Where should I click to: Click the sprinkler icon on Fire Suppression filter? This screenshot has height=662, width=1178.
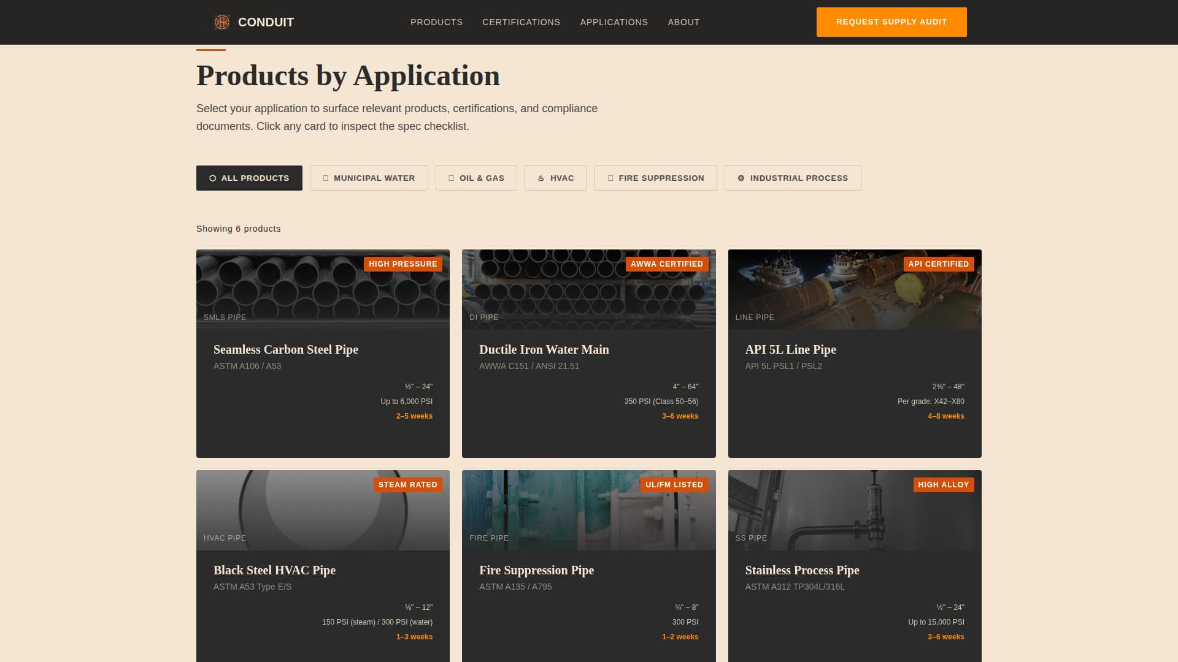click(610, 178)
